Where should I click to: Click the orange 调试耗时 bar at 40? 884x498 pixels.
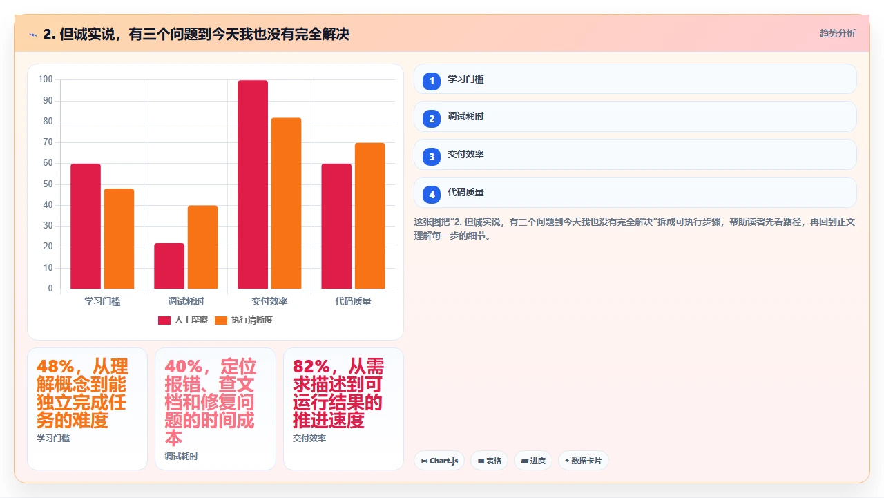pos(202,247)
